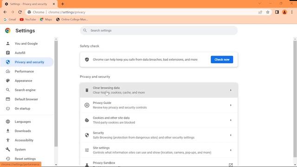
Task: Go back with the back arrow
Action: click(5, 12)
